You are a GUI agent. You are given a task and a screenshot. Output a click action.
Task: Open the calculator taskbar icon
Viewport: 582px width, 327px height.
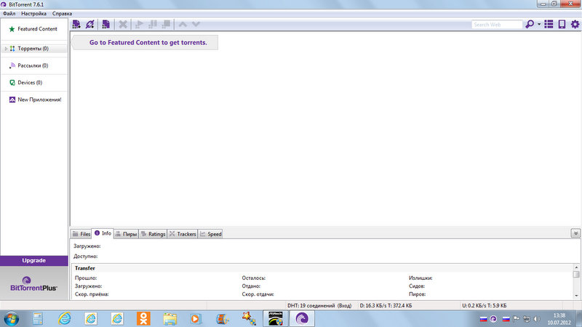38,318
